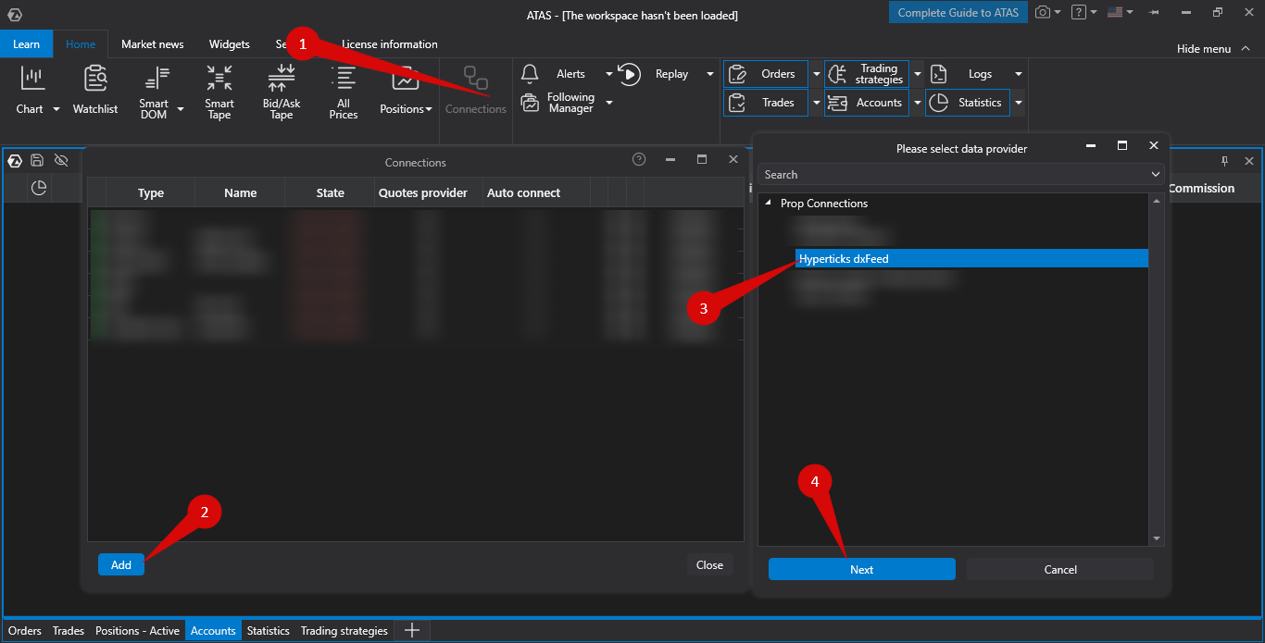Viewport: 1265px width, 643px height.
Task: Open the bottom Trading strategies tab
Action: (344, 631)
